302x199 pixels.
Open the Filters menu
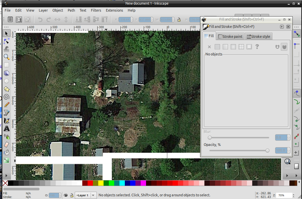96,10
